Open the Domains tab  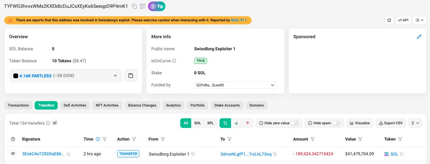pos(257,105)
